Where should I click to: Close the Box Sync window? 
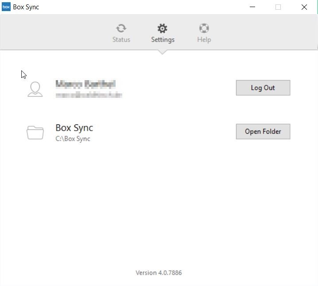coord(304,7)
